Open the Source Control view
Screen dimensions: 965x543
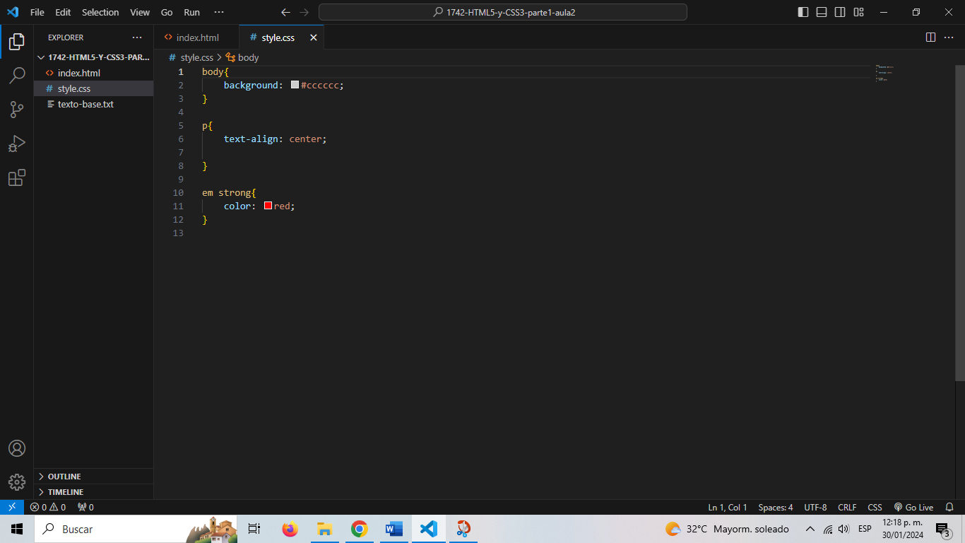17,110
